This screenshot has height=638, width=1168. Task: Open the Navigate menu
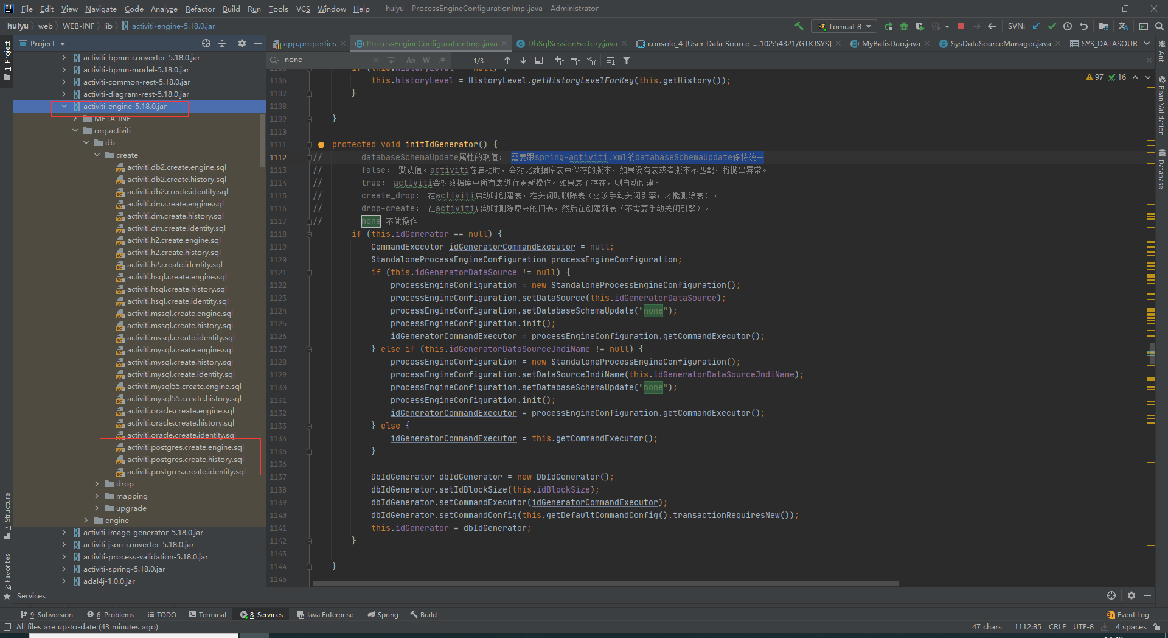[100, 9]
